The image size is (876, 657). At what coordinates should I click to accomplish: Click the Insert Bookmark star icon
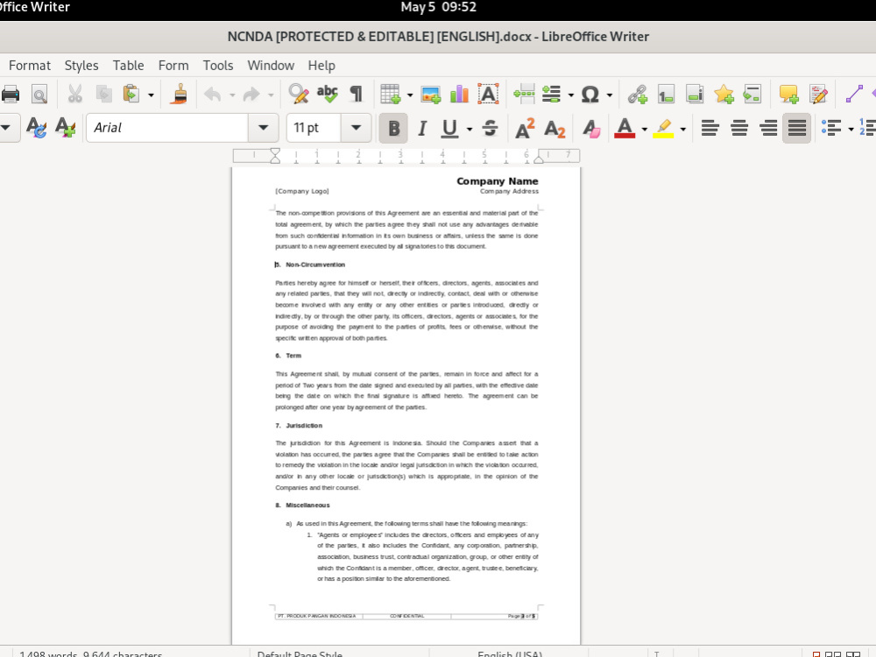(x=724, y=95)
